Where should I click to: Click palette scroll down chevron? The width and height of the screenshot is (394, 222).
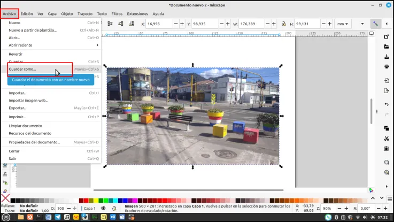tap(382, 198)
